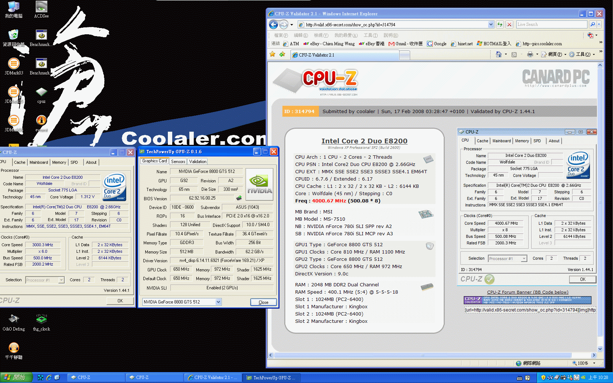Image resolution: width=613 pixels, height=383 pixels.
Task: Click the IE Back navigation button
Action: [273, 24]
